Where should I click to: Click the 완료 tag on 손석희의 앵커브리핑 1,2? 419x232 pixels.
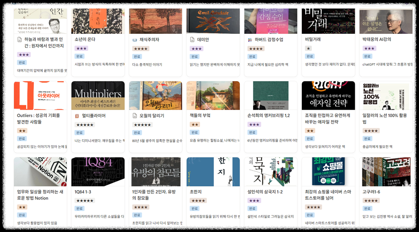(252, 132)
